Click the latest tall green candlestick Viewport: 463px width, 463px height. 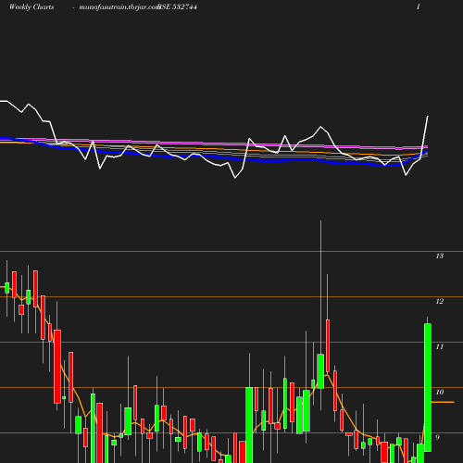(428, 387)
